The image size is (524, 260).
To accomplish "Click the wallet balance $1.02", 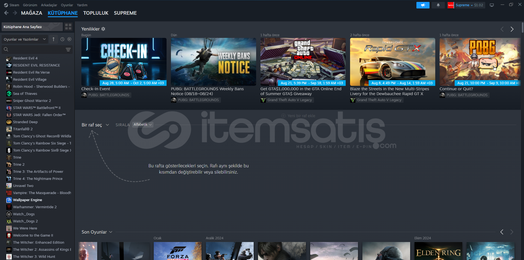I will (478, 5).
